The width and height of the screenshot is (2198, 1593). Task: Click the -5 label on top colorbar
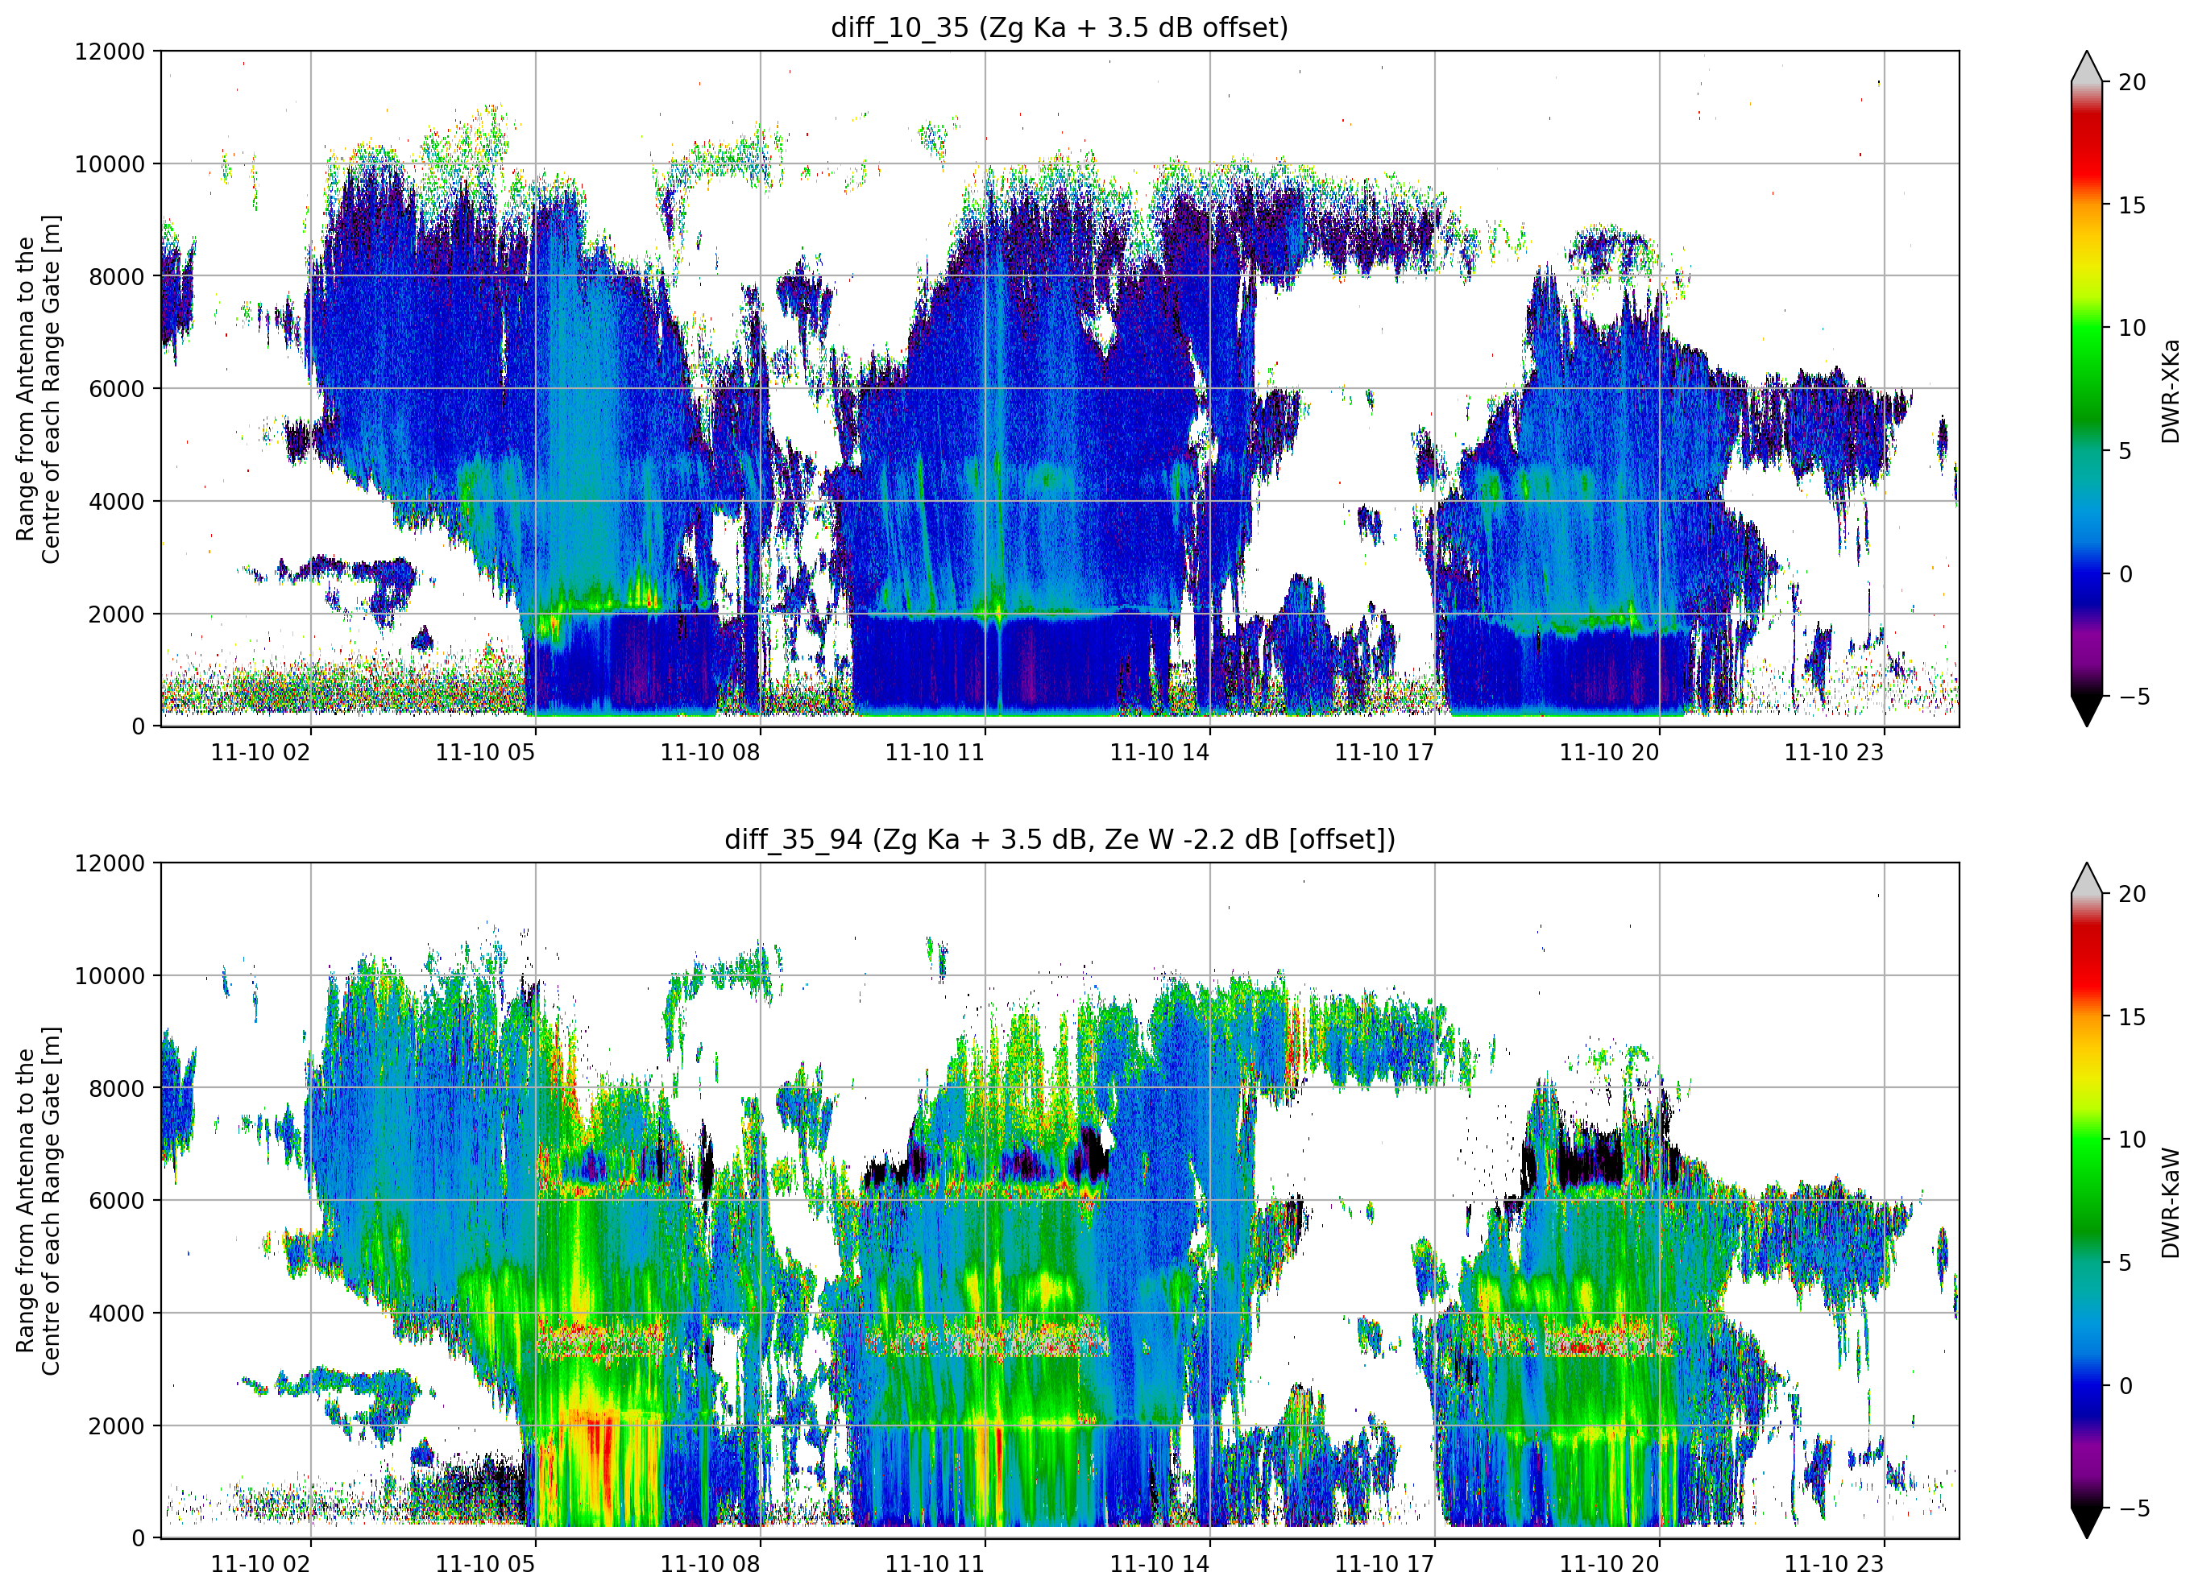click(2134, 696)
